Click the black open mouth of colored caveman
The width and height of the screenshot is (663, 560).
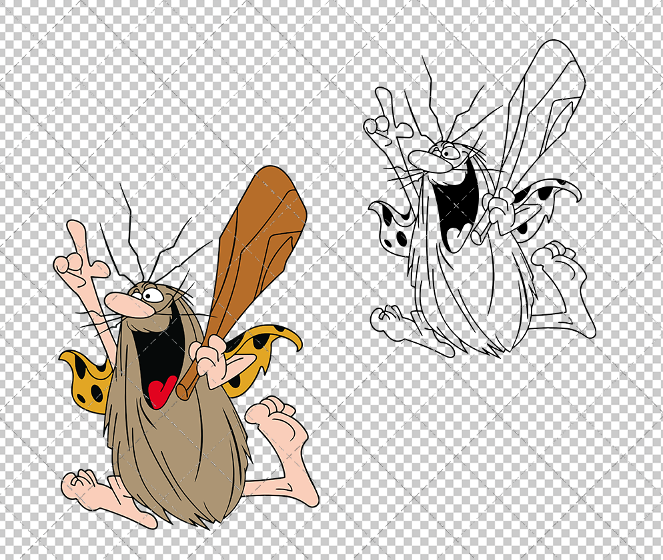click(x=155, y=353)
